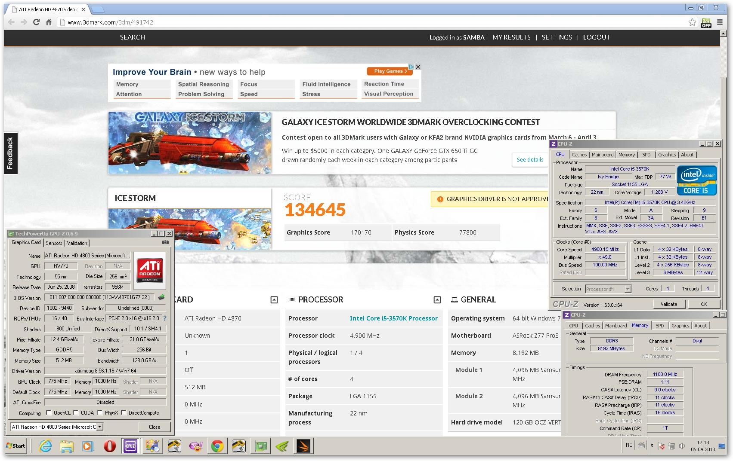Open SPD tab in lower CPU-Z window
The image size is (733, 461).
point(659,326)
